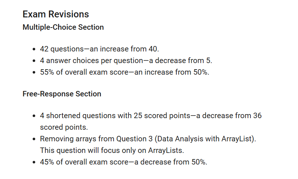Click the Exam Revisions heading
Viewport: 298px width, 179px height.
(x=56, y=14)
